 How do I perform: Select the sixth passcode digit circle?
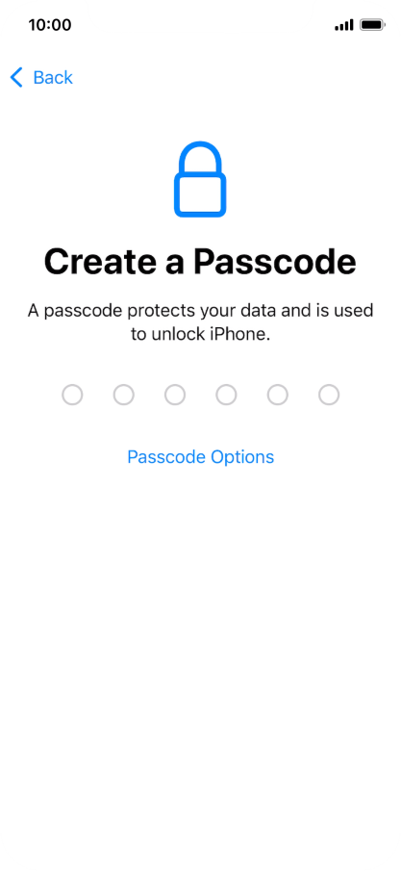click(x=329, y=395)
